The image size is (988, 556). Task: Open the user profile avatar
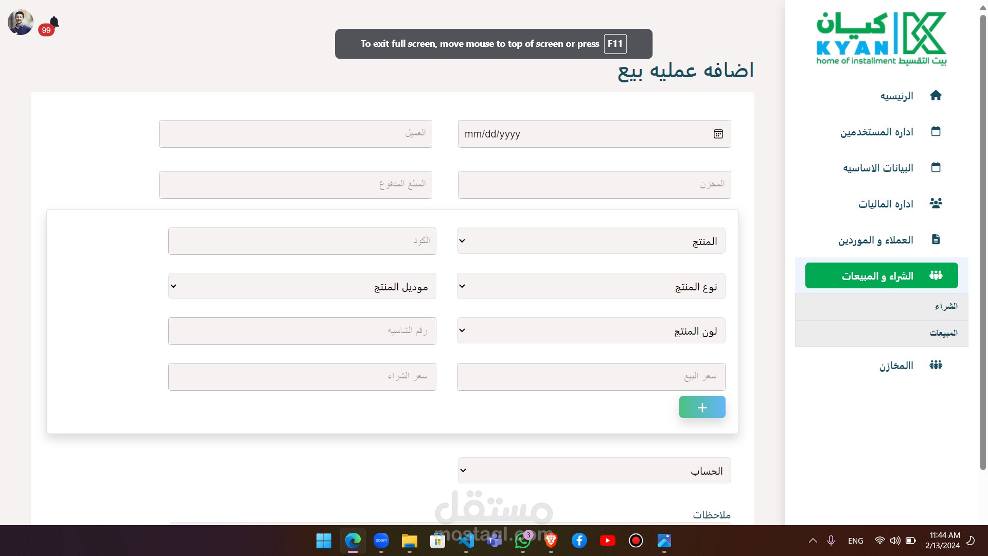(x=21, y=22)
